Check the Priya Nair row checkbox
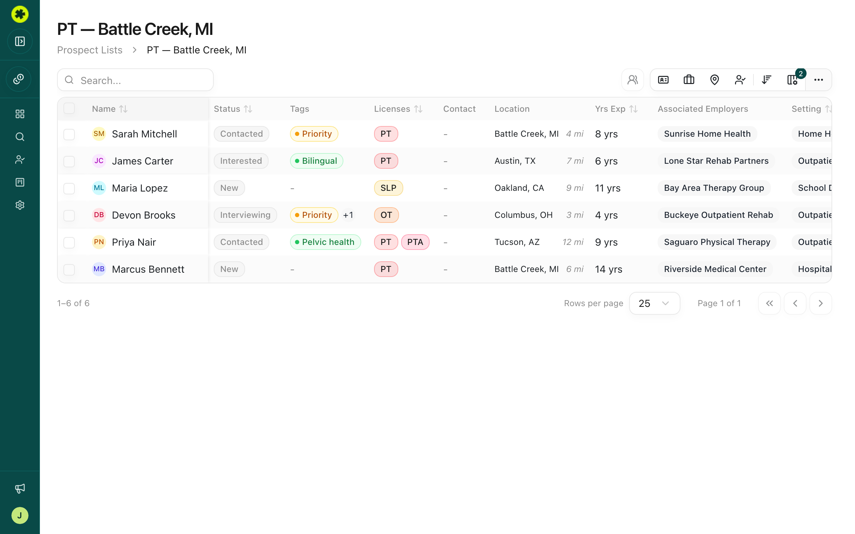 click(69, 242)
